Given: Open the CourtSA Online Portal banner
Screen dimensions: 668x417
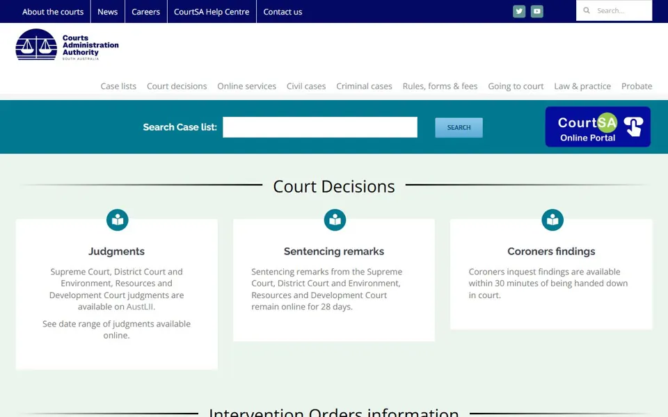Looking at the screenshot, I should tap(598, 126).
